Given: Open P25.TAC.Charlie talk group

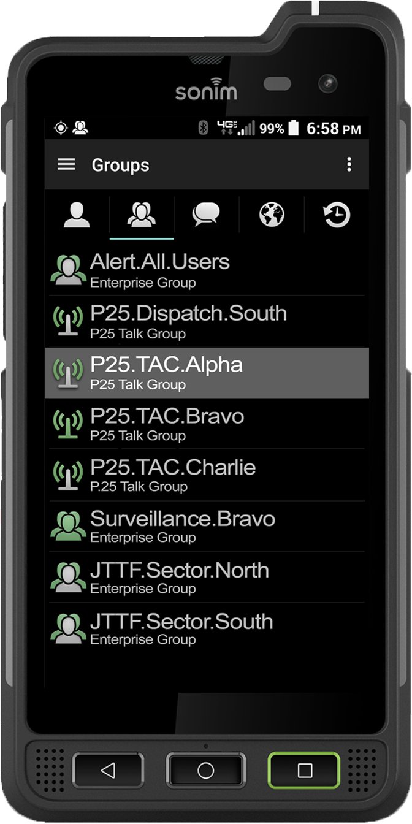Looking at the screenshot, I should point(207,475).
